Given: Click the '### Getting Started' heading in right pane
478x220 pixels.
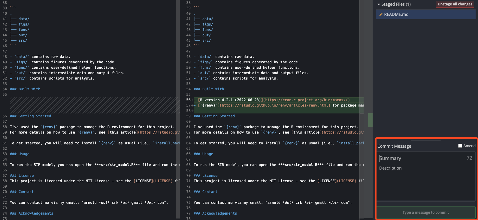Looking at the screenshot, I should tap(214, 116).
